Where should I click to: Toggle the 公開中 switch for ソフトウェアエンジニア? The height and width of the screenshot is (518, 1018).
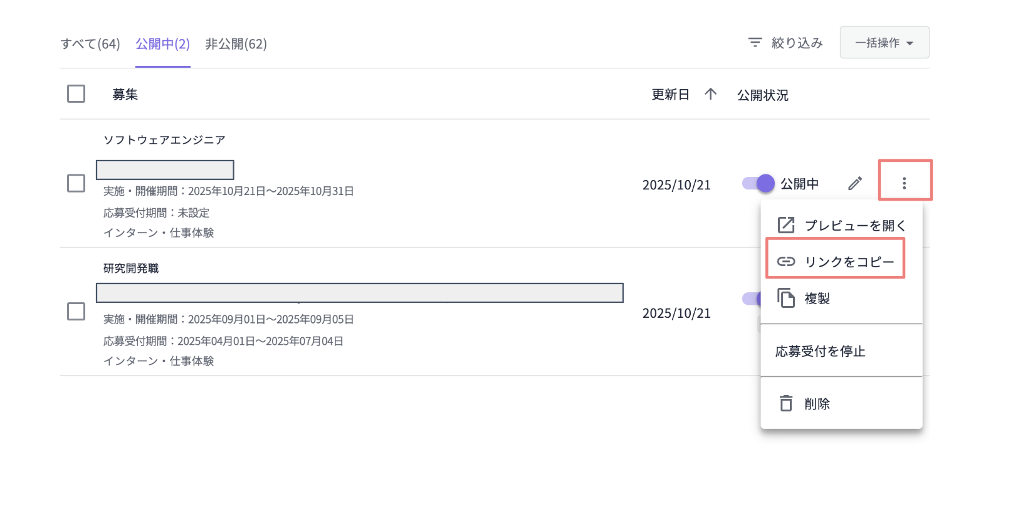click(x=758, y=183)
